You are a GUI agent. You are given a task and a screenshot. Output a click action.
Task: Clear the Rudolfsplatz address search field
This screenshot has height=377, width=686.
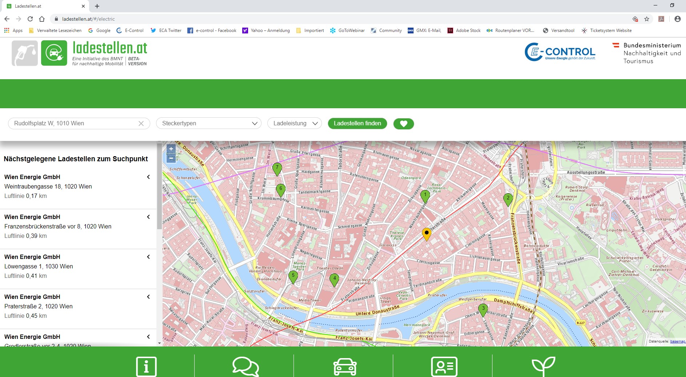point(141,123)
